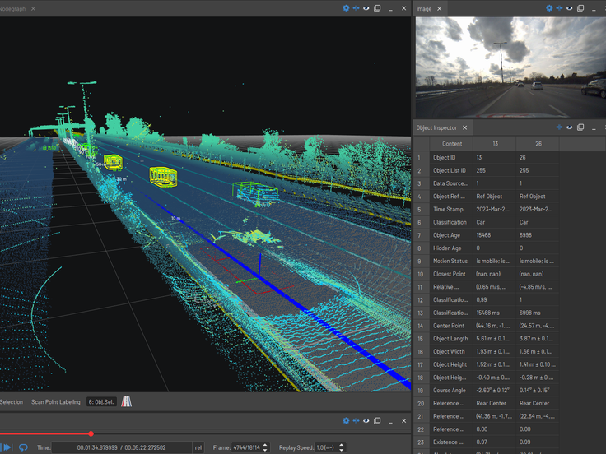The height and width of the screenshot is (454, 606).
Task: Click the '5.61 m' Object Length cell
Action: pos(492,339)
